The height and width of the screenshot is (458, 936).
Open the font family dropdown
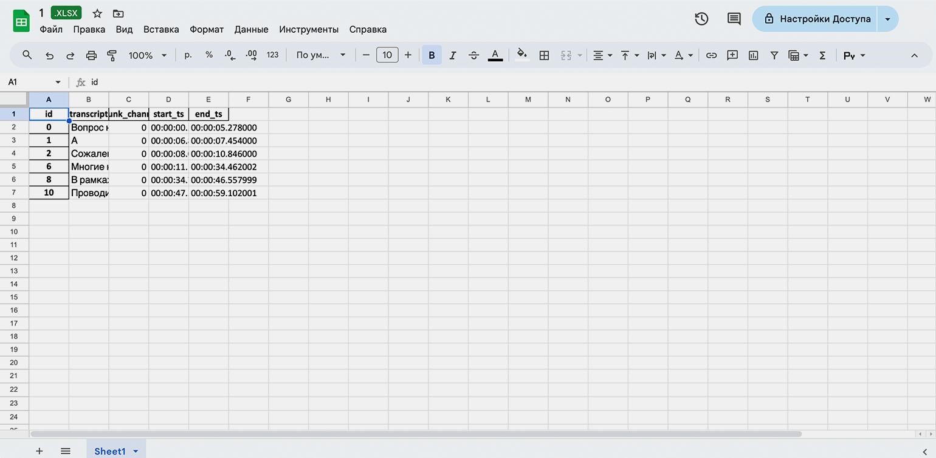pyautogui.click(x=320, y=55)
